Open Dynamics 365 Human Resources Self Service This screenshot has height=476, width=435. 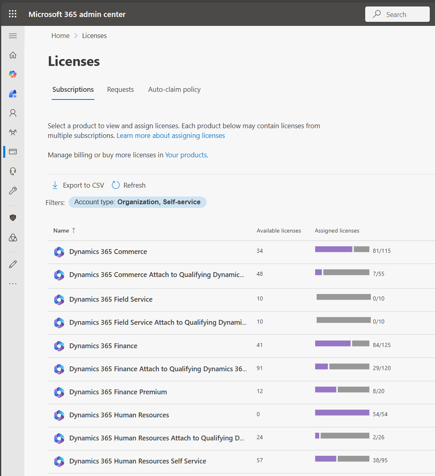click(x=138, y=461)
